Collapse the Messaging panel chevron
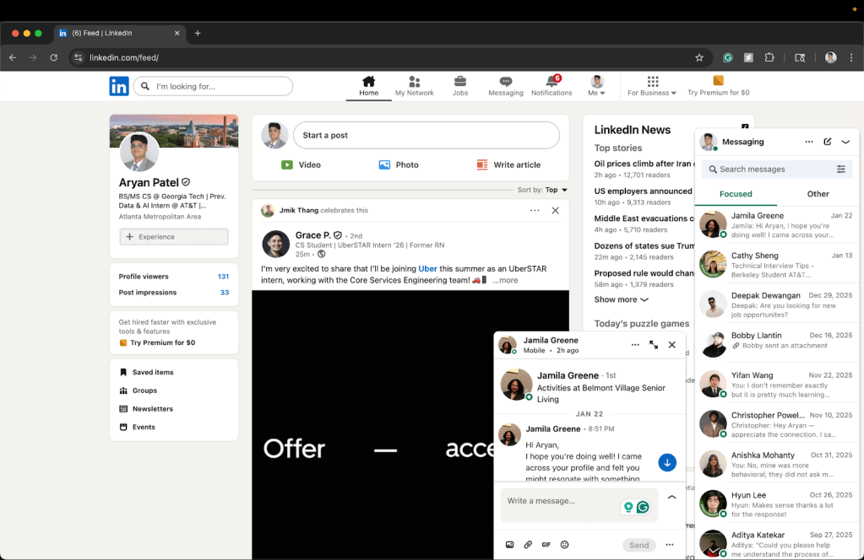The image size is (864, 560). pos(845,142)
